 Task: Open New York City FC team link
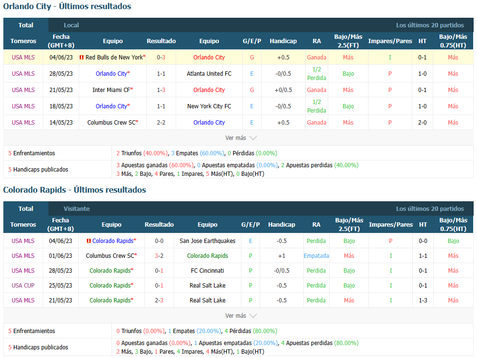(x=209, y=106)
